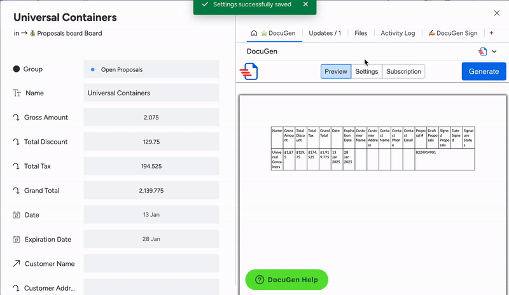Click the blue Generate button
Screen dimensions: 509x295
(x=484, y=71)
